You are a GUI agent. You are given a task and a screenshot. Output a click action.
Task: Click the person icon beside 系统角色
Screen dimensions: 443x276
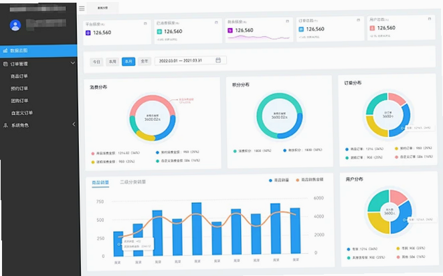pyautogui.click(x=5, y=125)
